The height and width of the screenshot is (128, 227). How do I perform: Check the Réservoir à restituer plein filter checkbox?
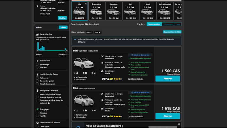(37, 97)
